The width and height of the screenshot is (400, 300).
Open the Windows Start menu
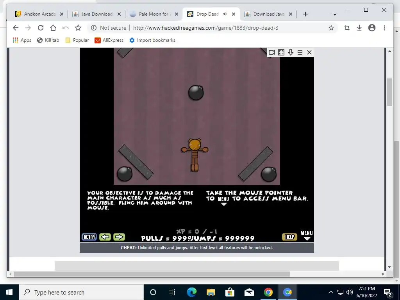point(9,292)
